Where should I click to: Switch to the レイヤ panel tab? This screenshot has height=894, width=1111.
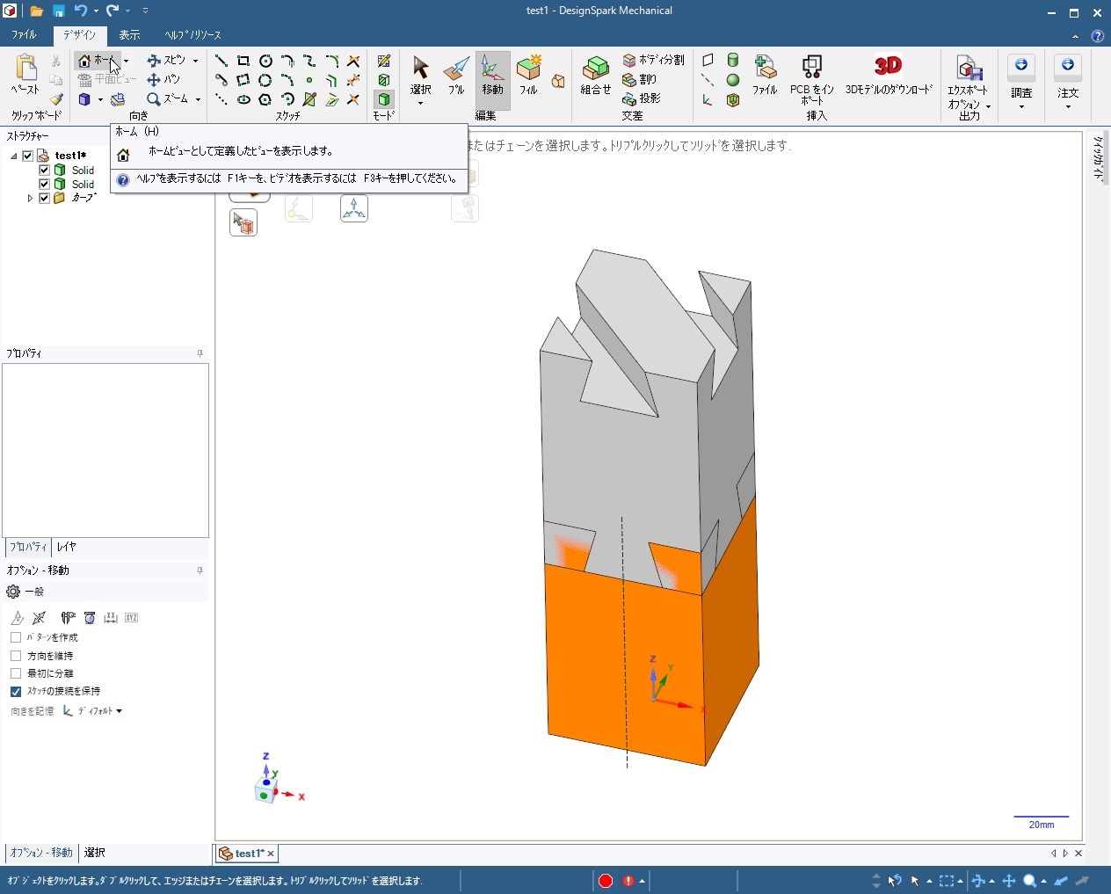66,547
